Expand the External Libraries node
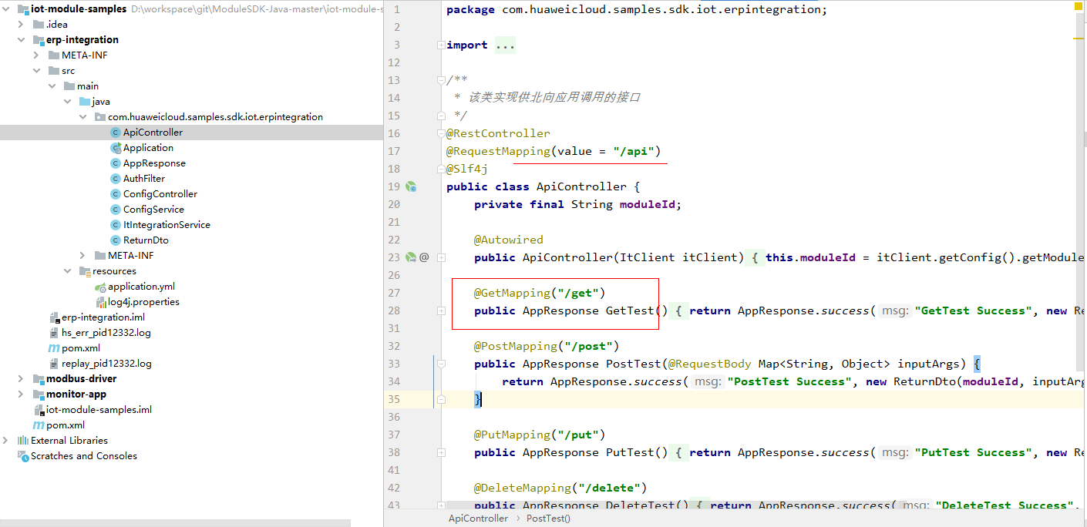This screenshot has height=527, width=1087. coord(6,441)
